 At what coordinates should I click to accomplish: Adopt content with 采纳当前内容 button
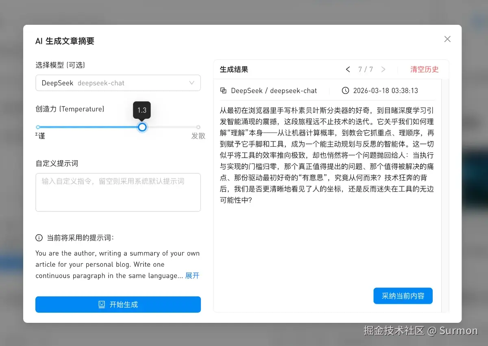pyautogui.click(x=403, y=296)
